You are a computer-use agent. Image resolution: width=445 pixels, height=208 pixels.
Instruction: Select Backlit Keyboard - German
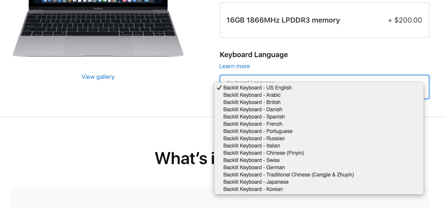coord(319,168)
